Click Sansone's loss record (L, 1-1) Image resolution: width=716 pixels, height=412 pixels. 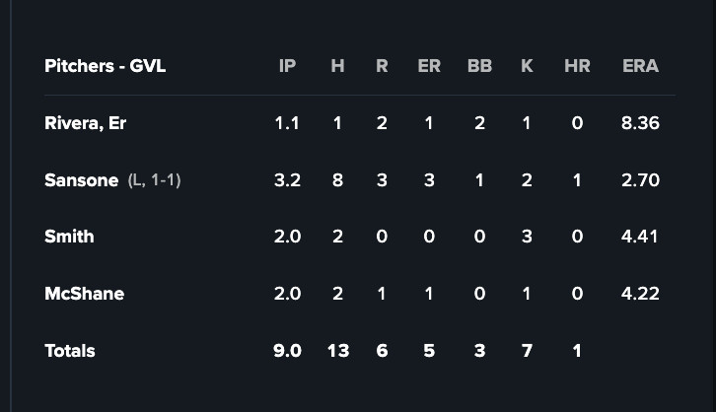click(155, 180)
